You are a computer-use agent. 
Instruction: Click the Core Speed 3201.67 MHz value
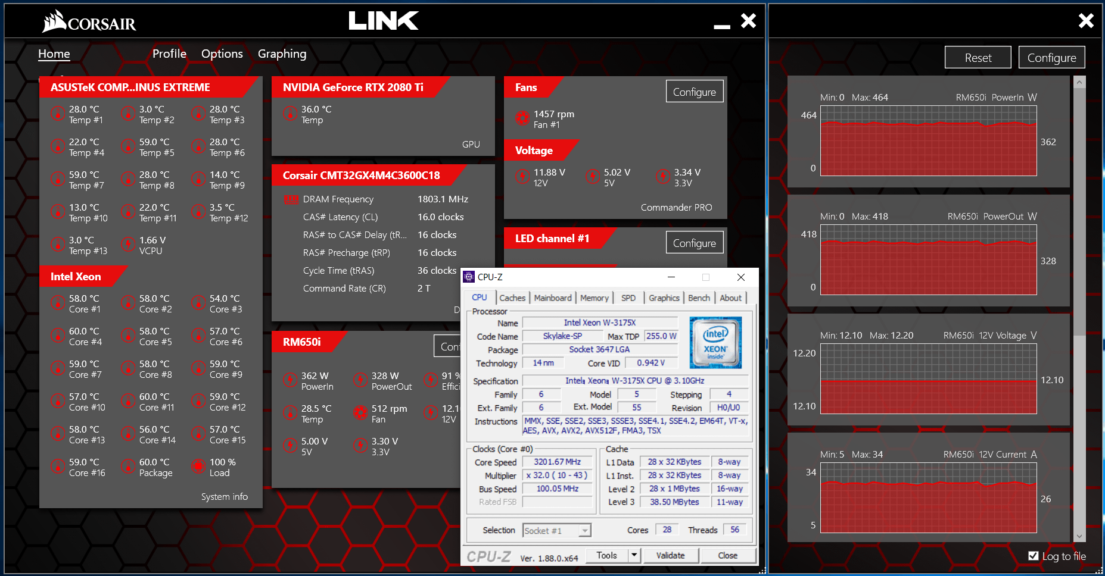click(x=558, y=462)
